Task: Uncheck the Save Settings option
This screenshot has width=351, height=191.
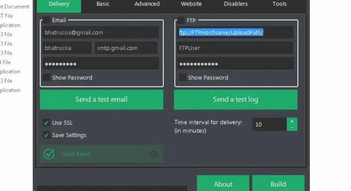Action: [x=46, y=135]
